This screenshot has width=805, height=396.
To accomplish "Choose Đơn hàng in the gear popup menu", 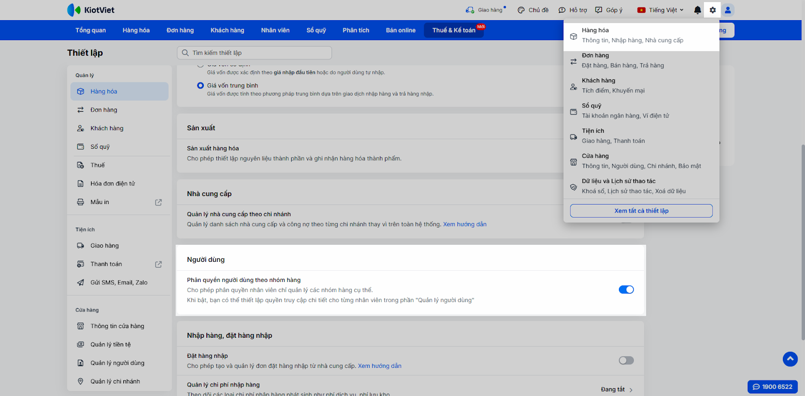I will (x=641, y=61).
